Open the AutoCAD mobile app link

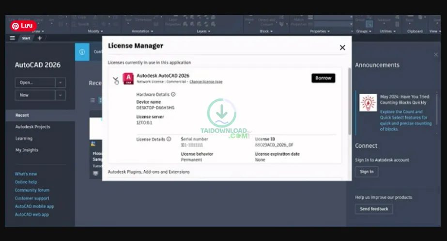coord(34,206)
